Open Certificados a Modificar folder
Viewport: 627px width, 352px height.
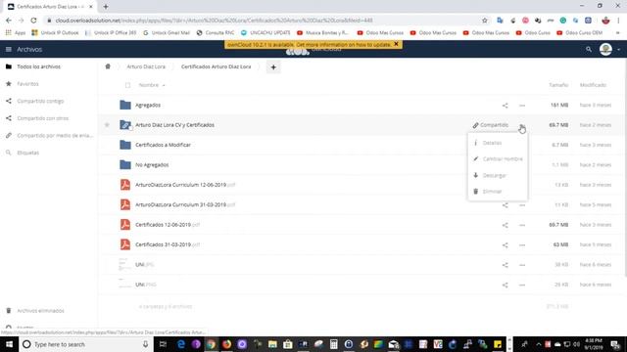(163, 145)
